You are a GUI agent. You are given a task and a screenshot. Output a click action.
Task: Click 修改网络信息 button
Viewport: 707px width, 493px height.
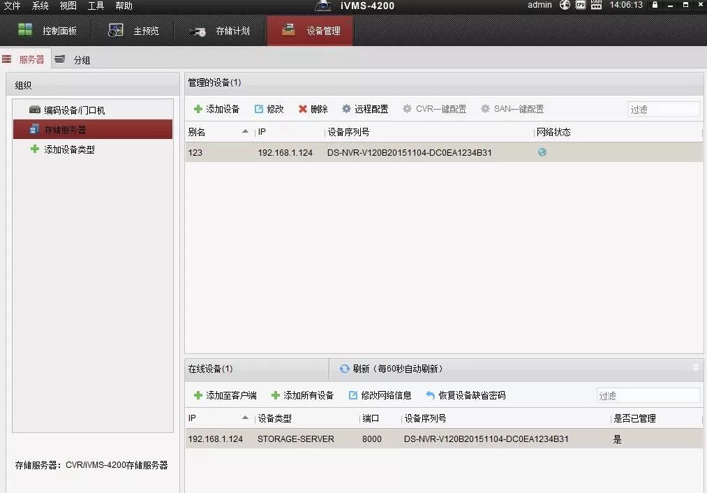pyautogui.click(x=380, y=395)
